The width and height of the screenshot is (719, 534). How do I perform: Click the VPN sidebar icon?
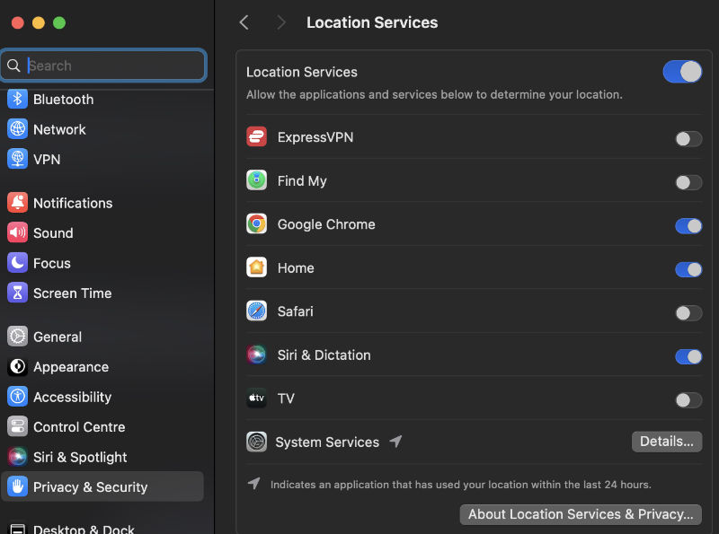point(17,159)
